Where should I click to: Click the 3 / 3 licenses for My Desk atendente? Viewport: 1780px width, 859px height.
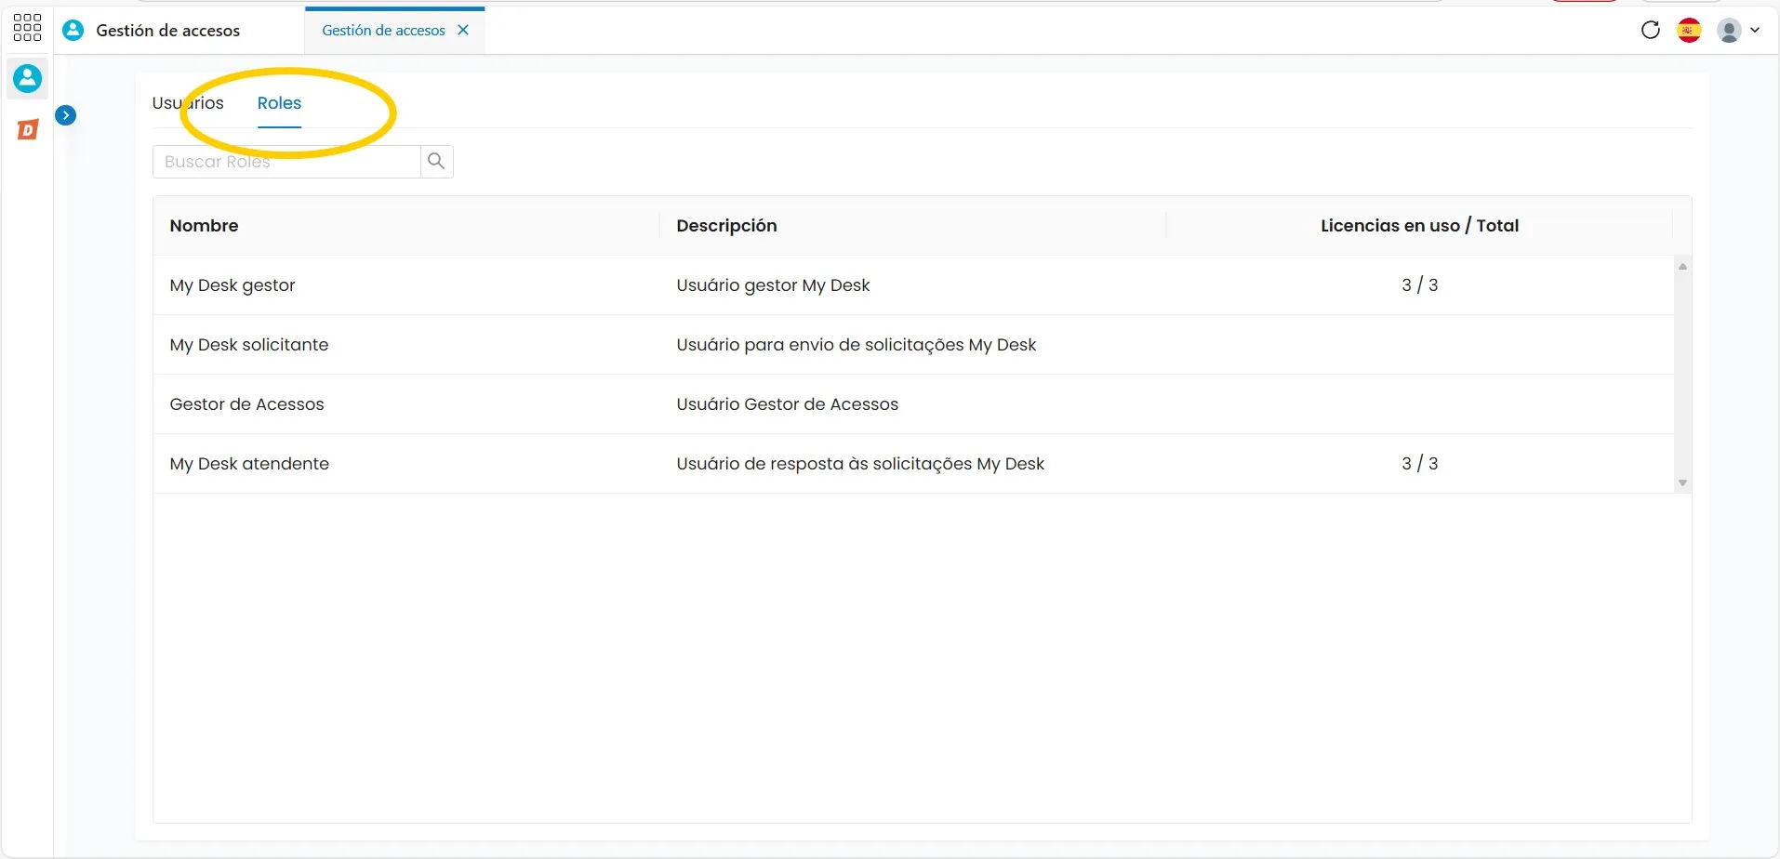click(x=1419, y=464)
